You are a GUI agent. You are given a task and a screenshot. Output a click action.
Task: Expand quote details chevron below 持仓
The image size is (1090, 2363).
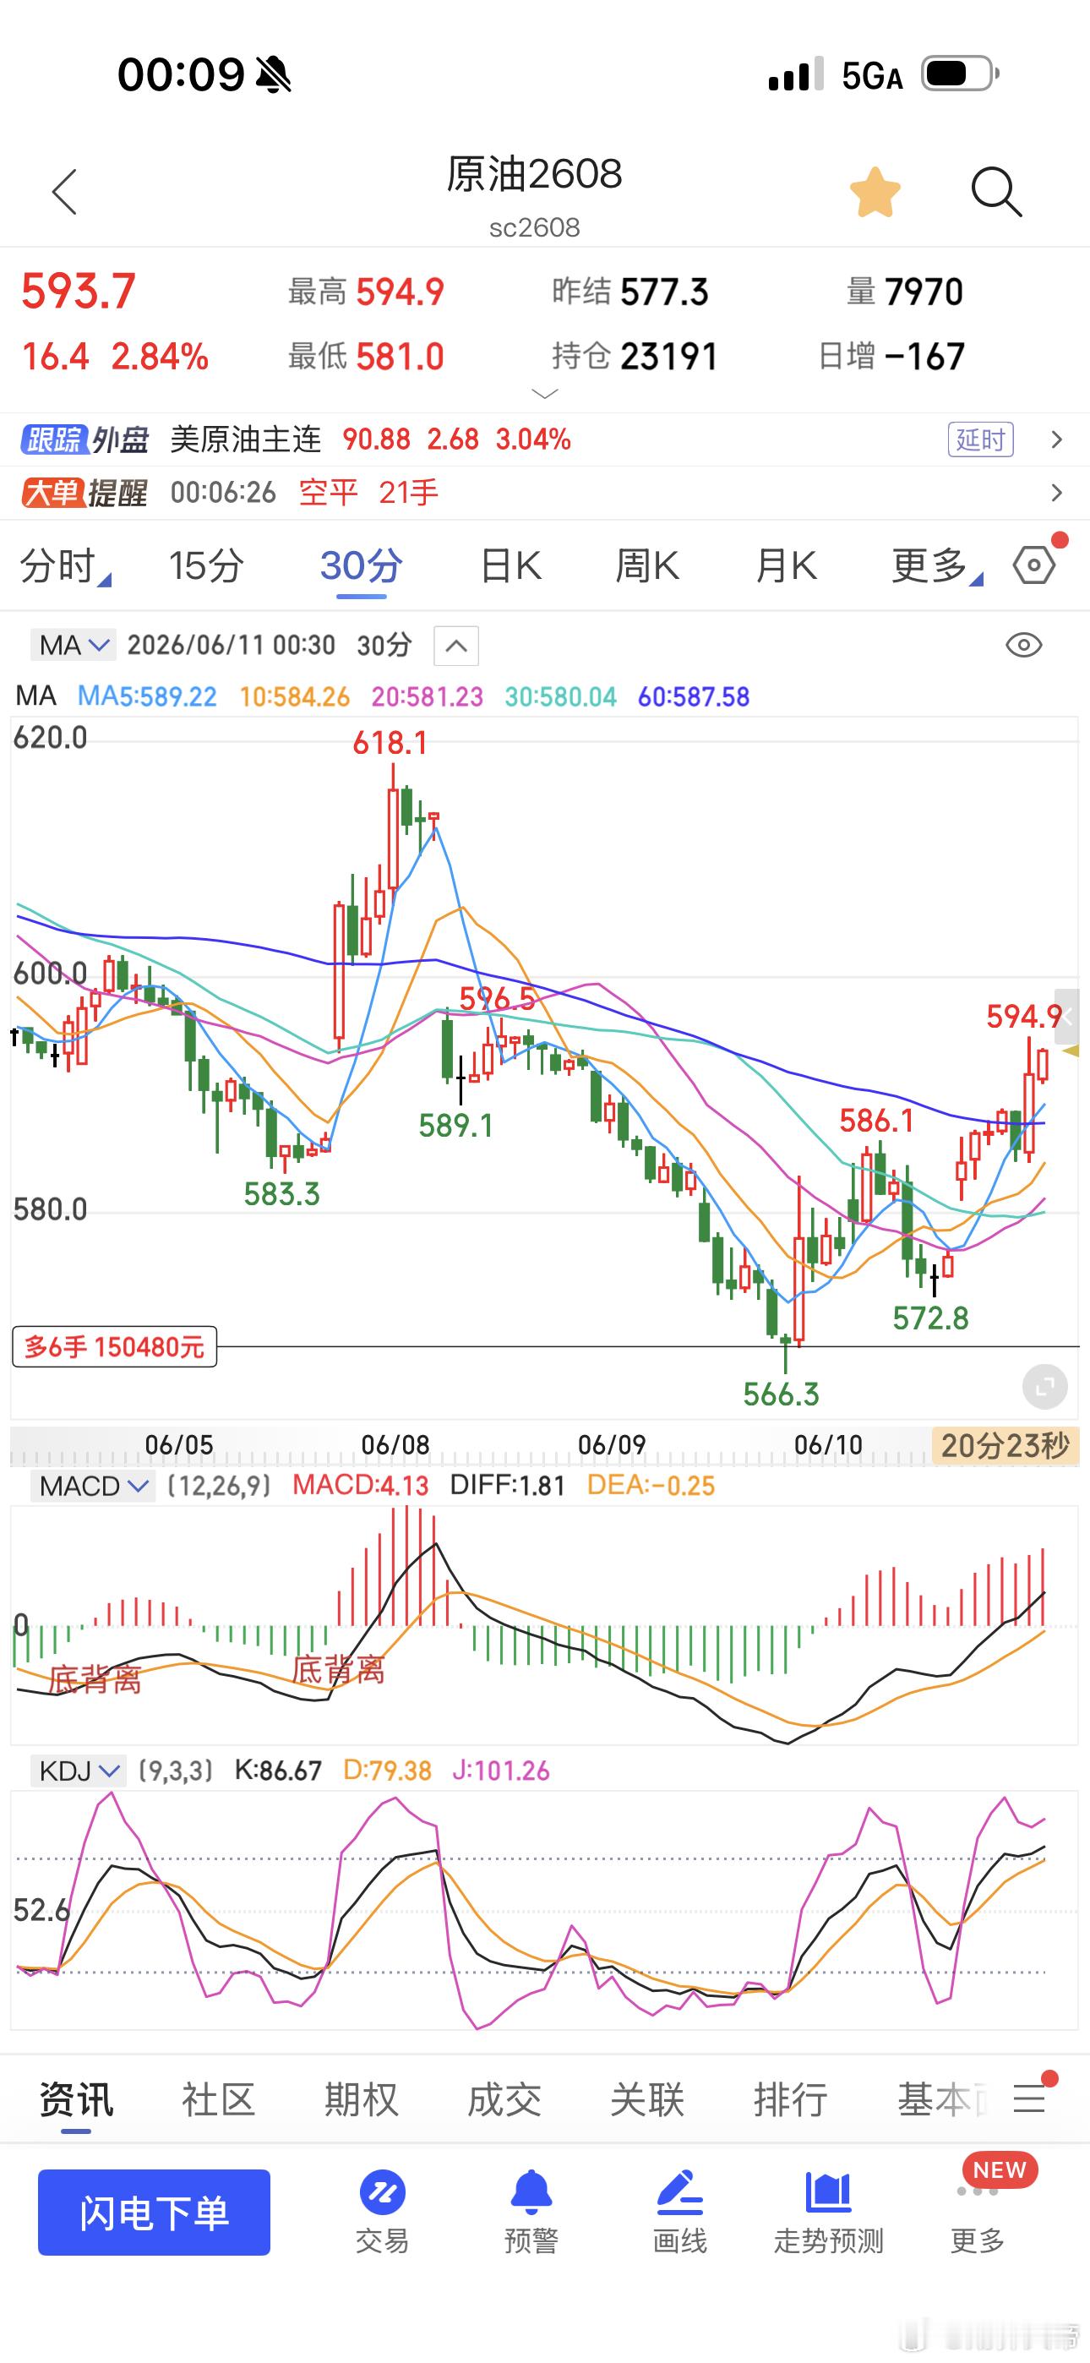(545, 394)
